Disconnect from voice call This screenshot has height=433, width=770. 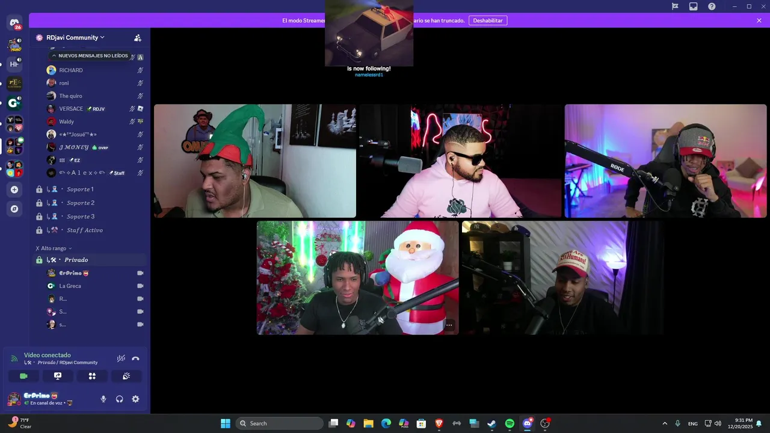pos(135,358)
